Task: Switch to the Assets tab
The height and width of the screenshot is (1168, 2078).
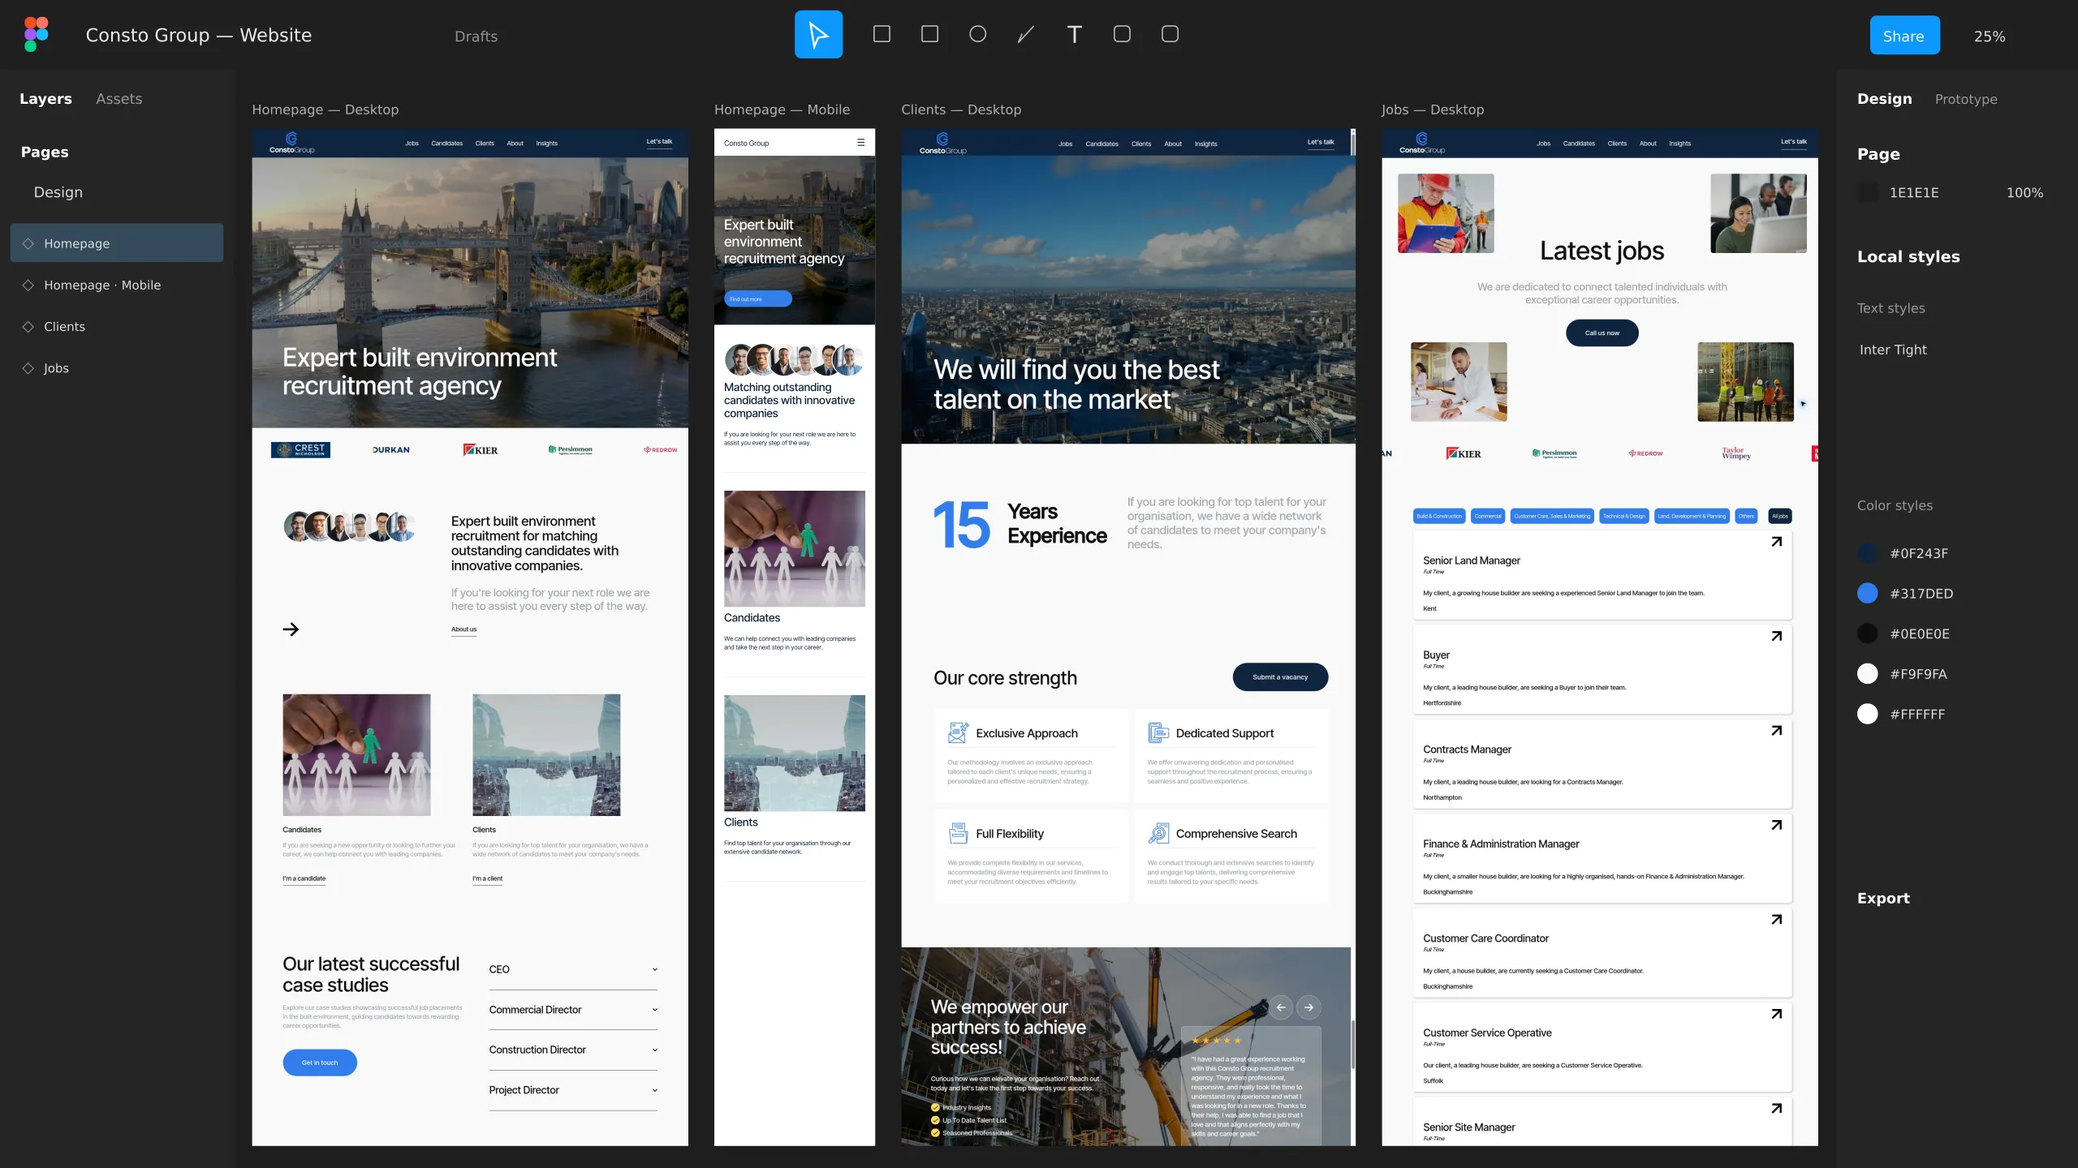Action: 119,99
